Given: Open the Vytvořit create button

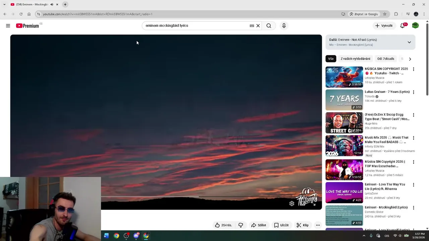Looking at the screenshot, I should tap(384, 26).
